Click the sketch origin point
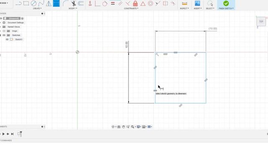268x151 pixels. [x=77, y=52]
